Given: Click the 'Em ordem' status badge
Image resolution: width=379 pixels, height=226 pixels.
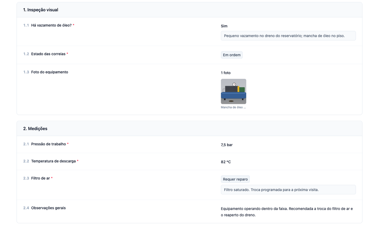Looking at the screenshot, I should 232,55.
